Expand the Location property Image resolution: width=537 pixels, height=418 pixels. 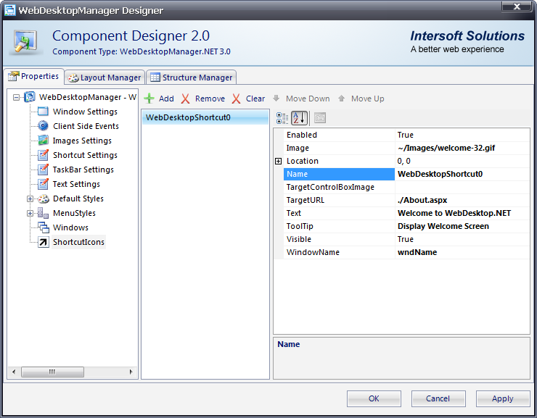tap(279, 161)
